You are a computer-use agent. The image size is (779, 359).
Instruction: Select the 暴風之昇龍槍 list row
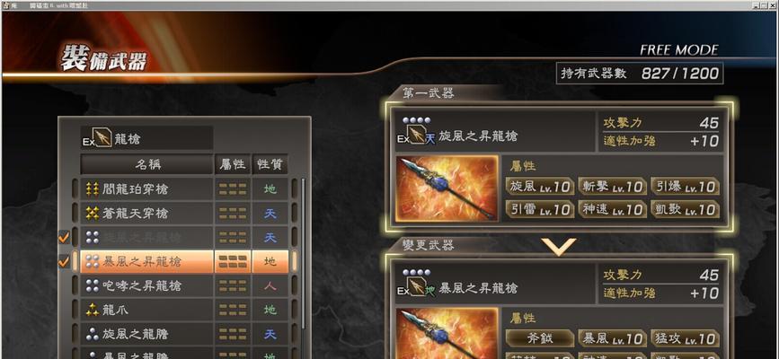(184, 262)
